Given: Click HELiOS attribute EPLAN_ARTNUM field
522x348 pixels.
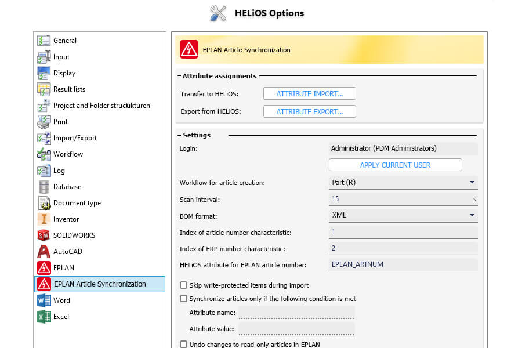Looking at the screenshot, I should 403,264.
